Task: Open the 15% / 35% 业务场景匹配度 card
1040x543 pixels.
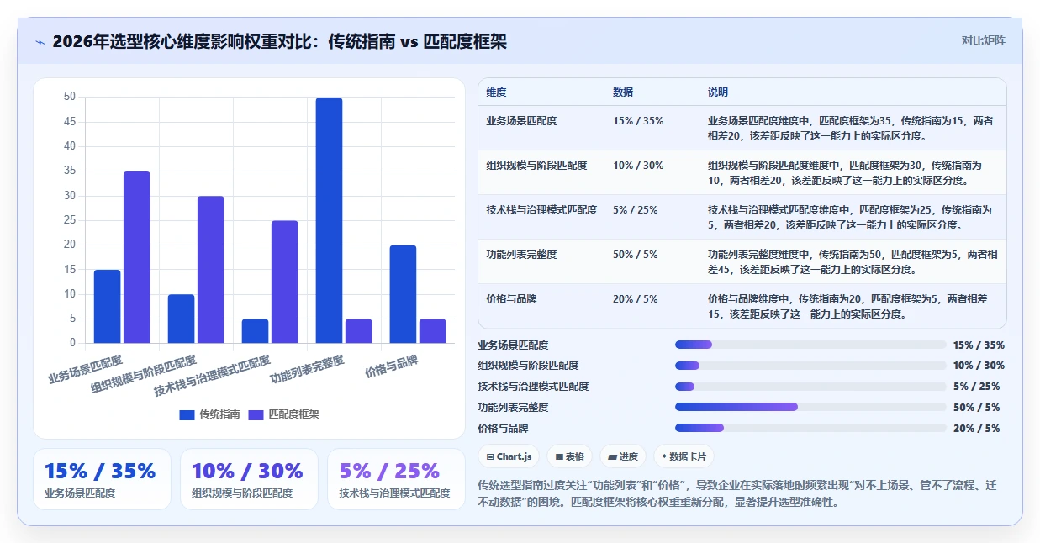Action: coord(102,479)
